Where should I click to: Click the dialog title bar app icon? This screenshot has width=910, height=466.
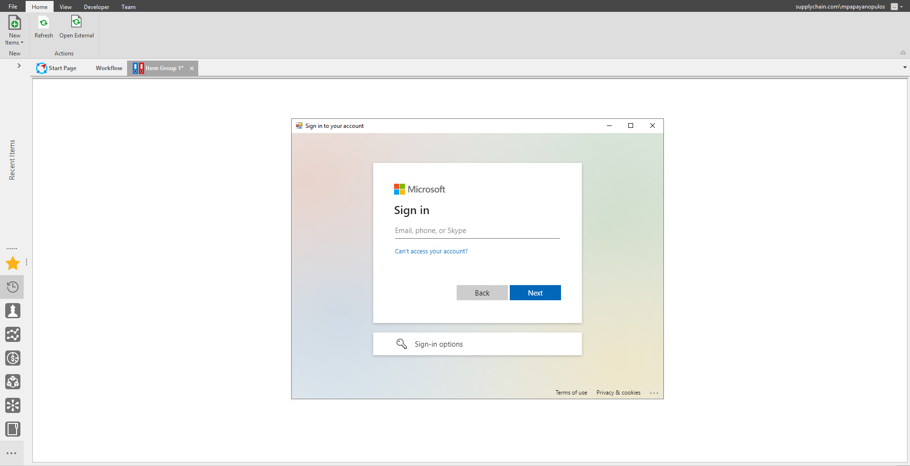tap(299, 125)
